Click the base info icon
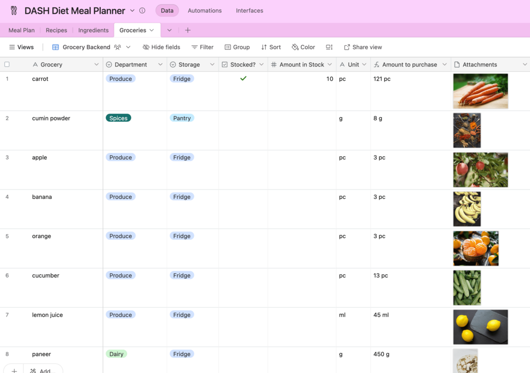Viewport: 530px width, 373px height. 142,11
